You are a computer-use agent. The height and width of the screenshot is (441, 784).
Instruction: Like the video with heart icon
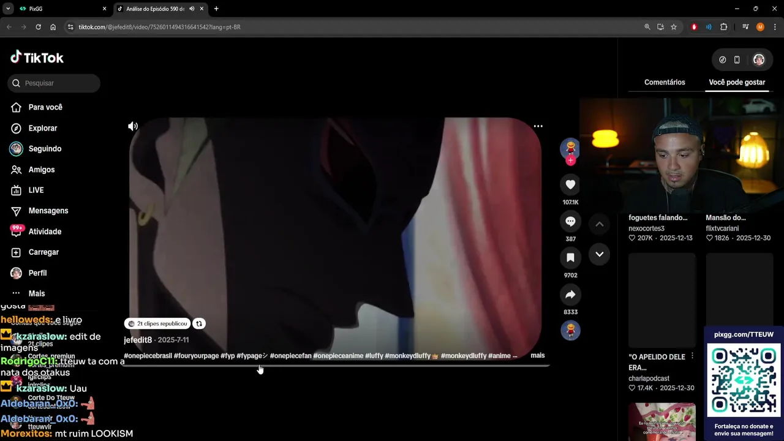pos(570,184)
